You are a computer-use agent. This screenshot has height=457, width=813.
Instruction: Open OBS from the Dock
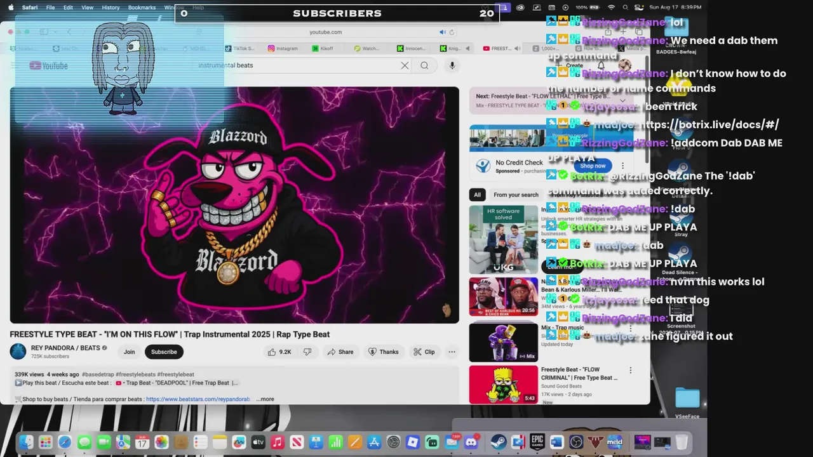pyautogui.click(x=576, y=442)
